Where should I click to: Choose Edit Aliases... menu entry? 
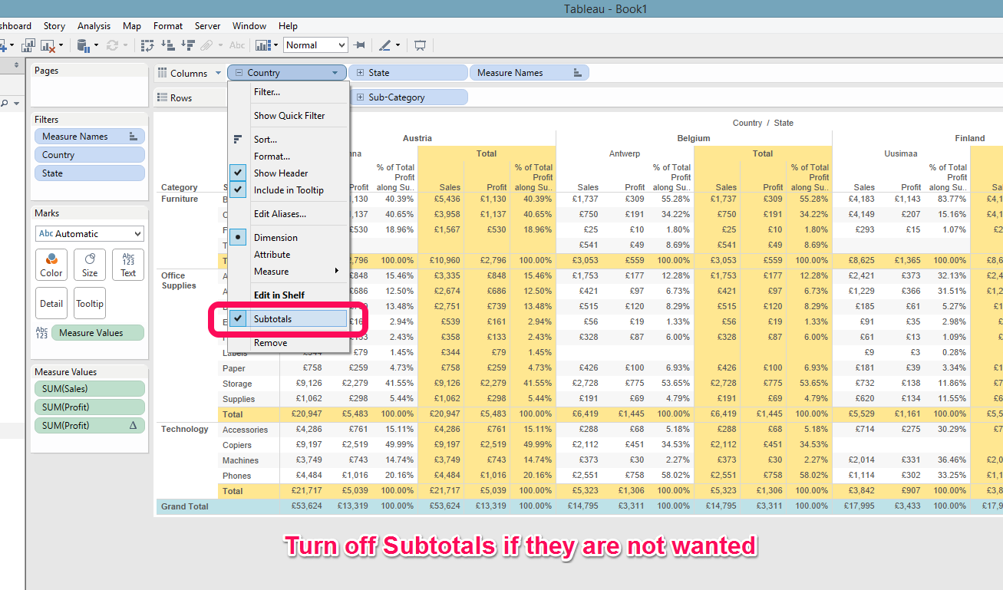tap(289, 214)
